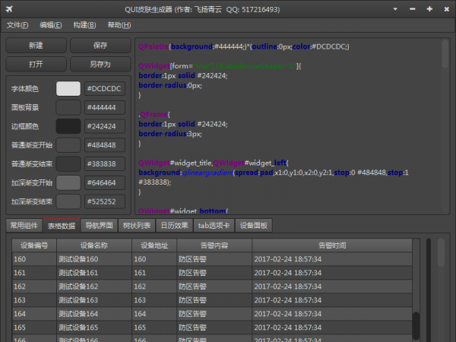
Task: Focus the #444444 面板背景 hex field
Action: tap(105, 107)
